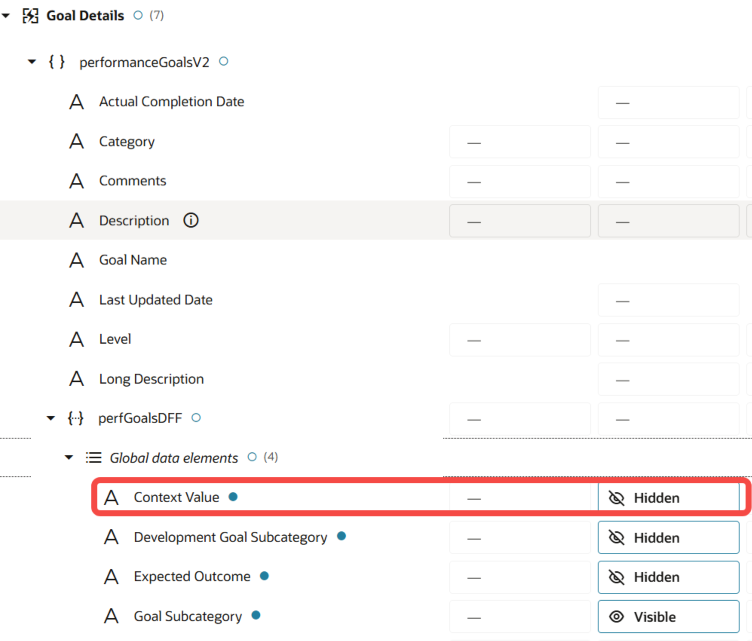752x641 pixels.
Task: Collapse the Goal Details section
Action: (x=6, y=15)
